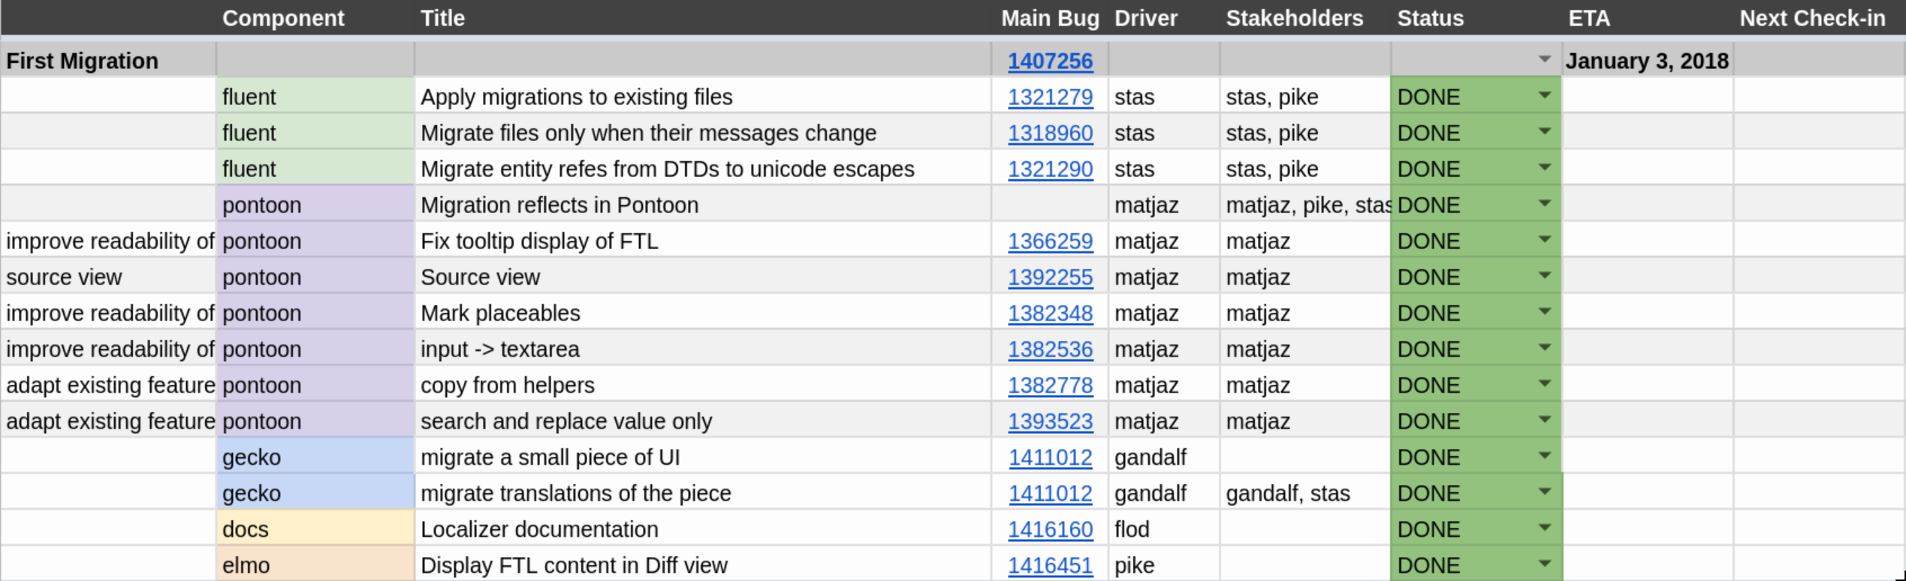Select the Component column header
The width and height of the screenshot is (1906, 581).
click(x=315, y=18)
